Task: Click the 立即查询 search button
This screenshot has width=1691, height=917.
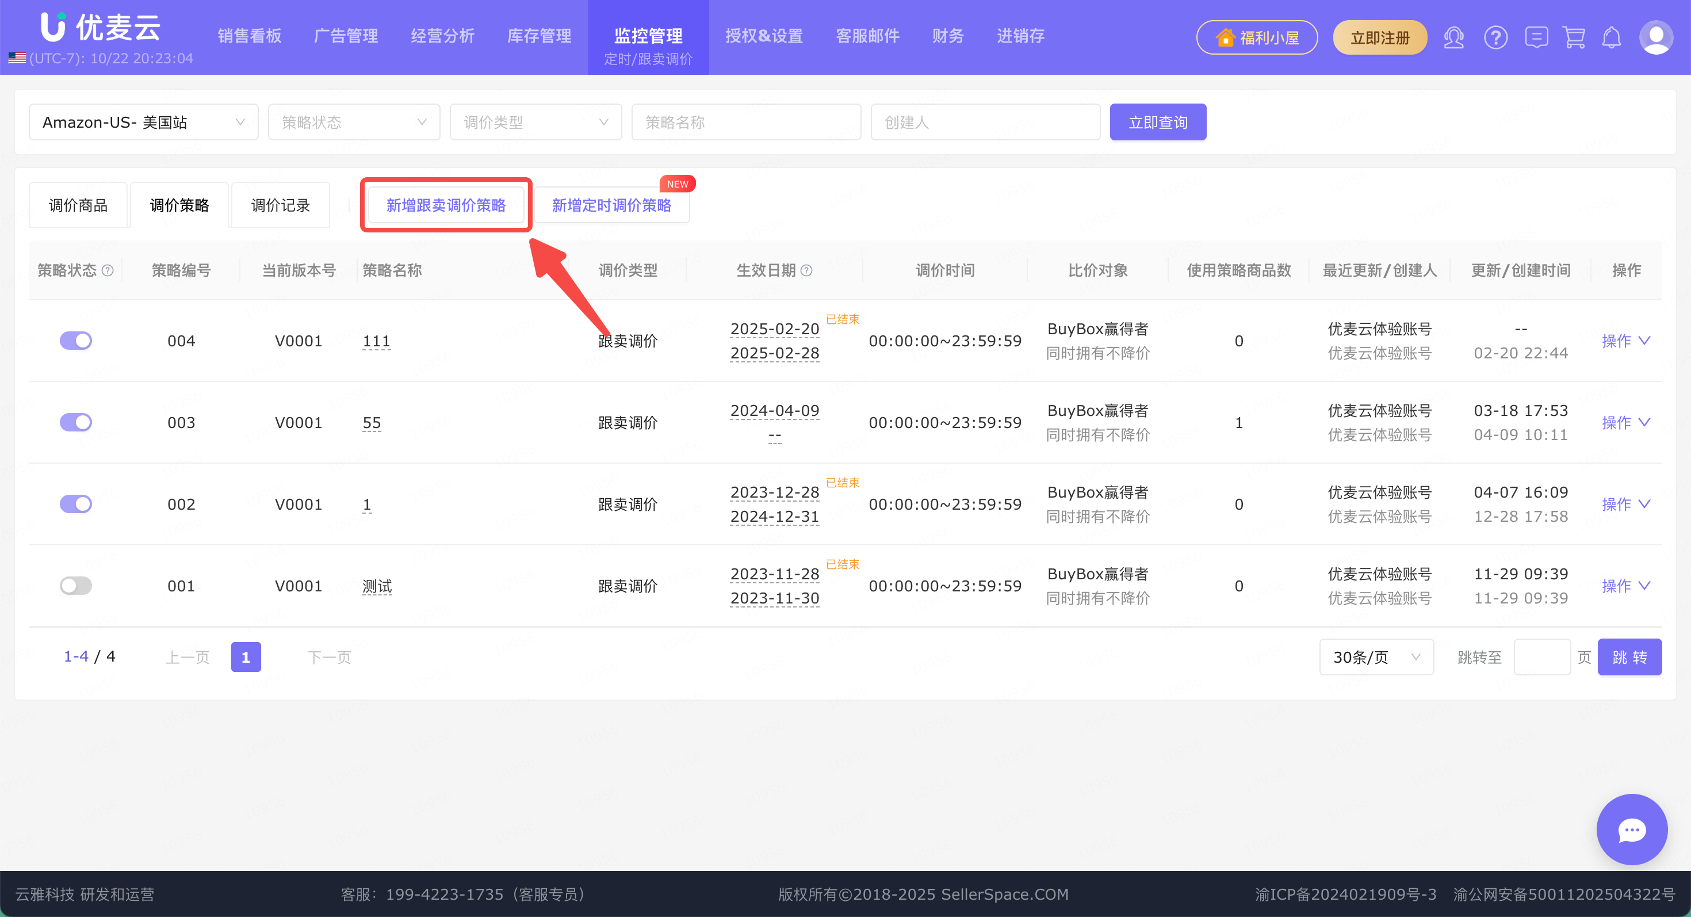Action: click(1157, 122)
